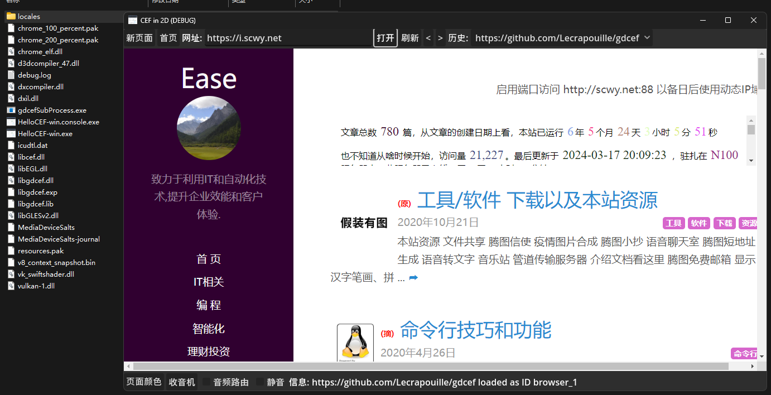Select the libcef.dll file icon
Viewport: 771px width, 395px height.
(11, 157)
